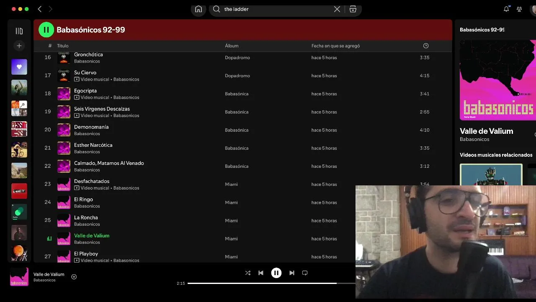
Task: Sort by the duration clock icon
Action: tap(426, 46)
